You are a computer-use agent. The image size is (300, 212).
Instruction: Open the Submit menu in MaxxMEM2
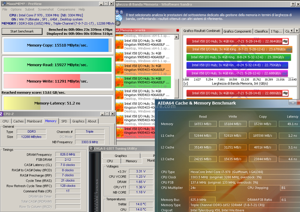[x=30, y=9]
